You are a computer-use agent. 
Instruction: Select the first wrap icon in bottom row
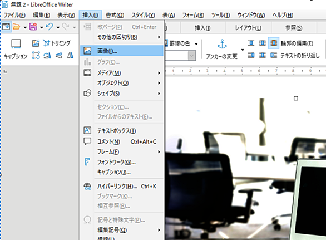pos(251,55)
